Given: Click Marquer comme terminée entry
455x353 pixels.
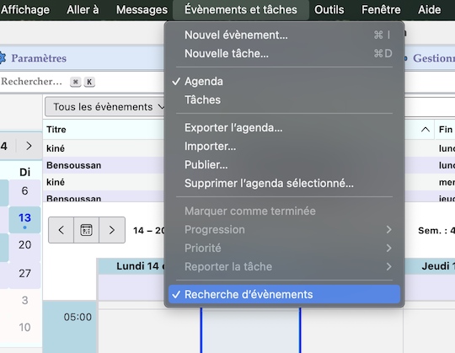Looking at the screenshot, I should [285, 211].
